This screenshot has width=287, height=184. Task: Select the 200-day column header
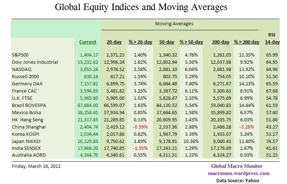click(220, 42)
